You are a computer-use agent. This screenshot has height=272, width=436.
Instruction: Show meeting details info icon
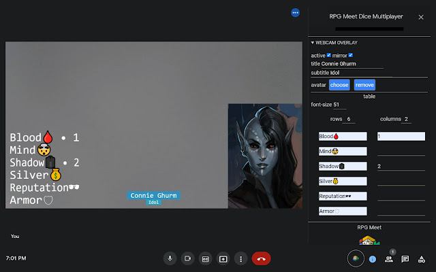click(373, 259)
